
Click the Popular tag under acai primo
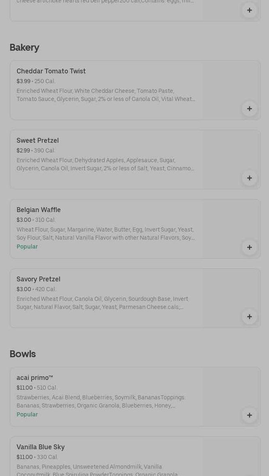pos(27,414)
